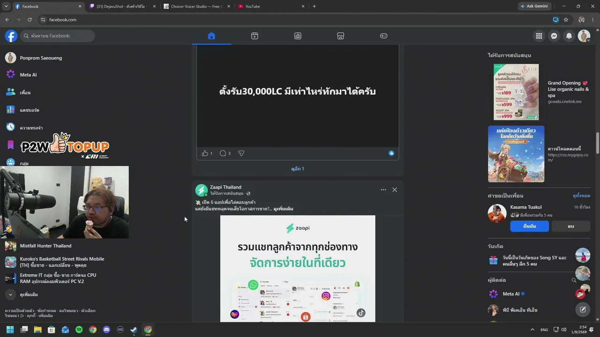Expand the left sidebar ดูเพิ่มเติม shortcuts
Viewport: 600px width, 337px height.
(x=29, y=294)
